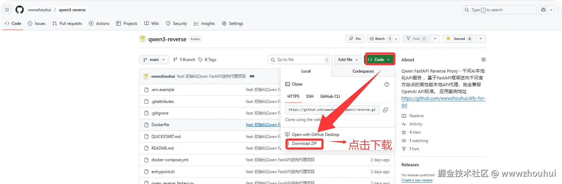Image resolution: width=562 pixels, height=184 pixels.
Task: Switch to the Security tab
Action: 177,24
